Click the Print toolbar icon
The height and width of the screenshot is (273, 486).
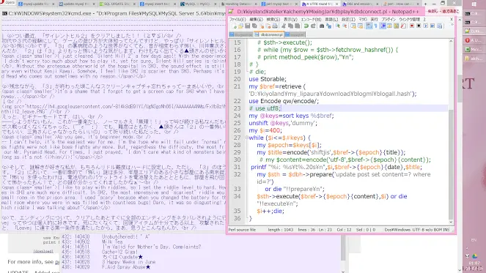275,26
